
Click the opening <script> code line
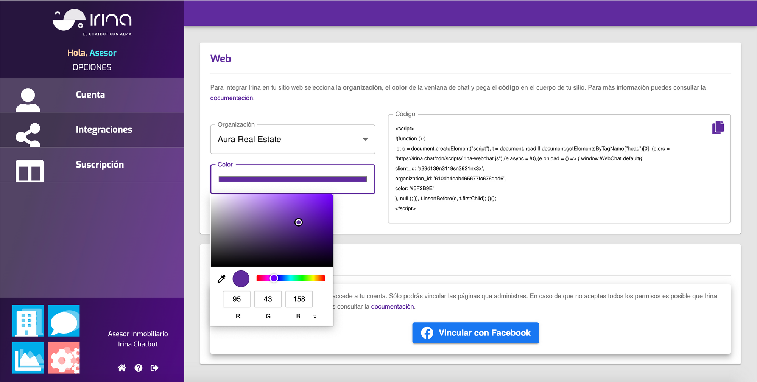(405, 129)
